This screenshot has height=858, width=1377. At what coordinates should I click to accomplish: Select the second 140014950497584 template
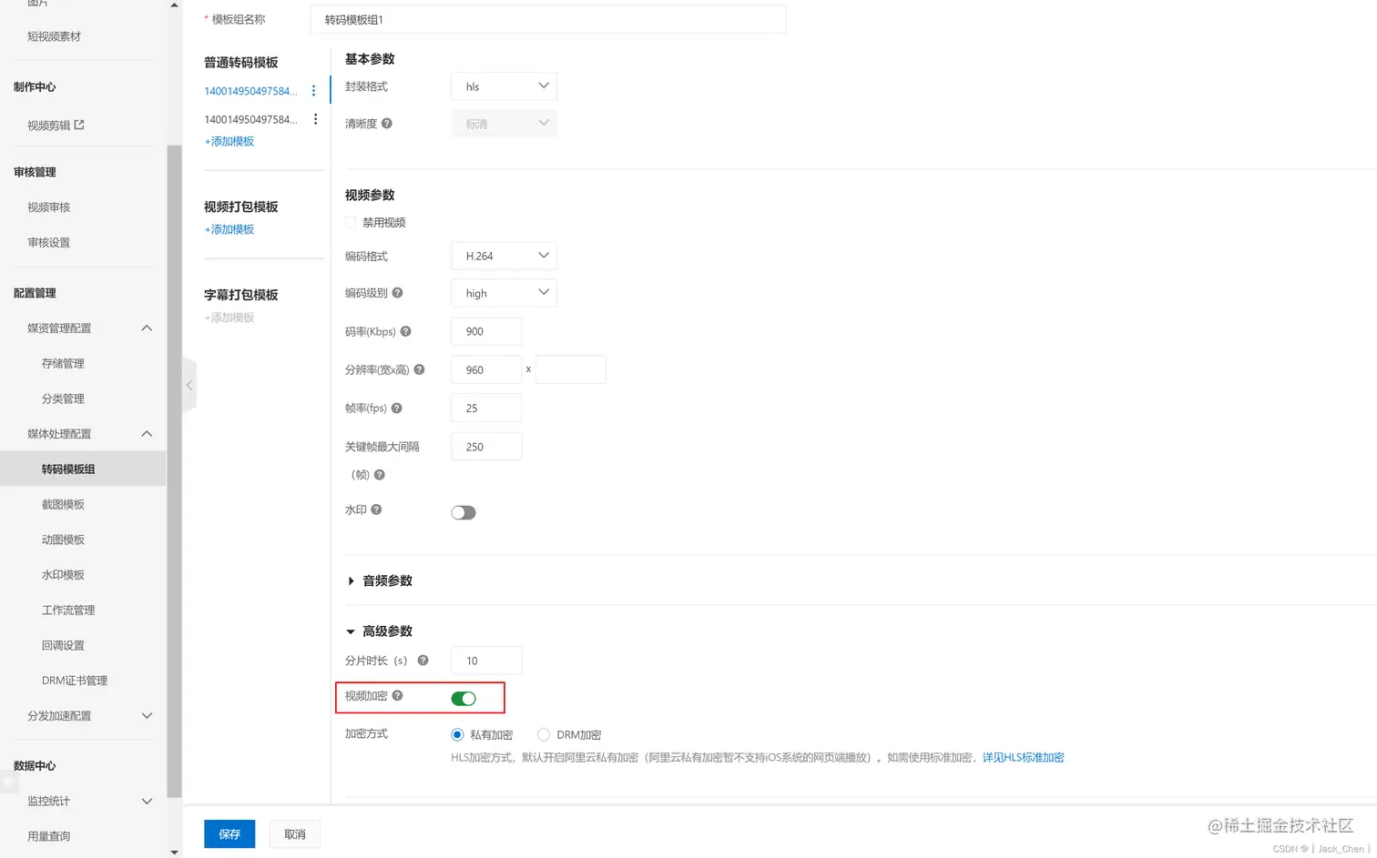click(250, 119)
